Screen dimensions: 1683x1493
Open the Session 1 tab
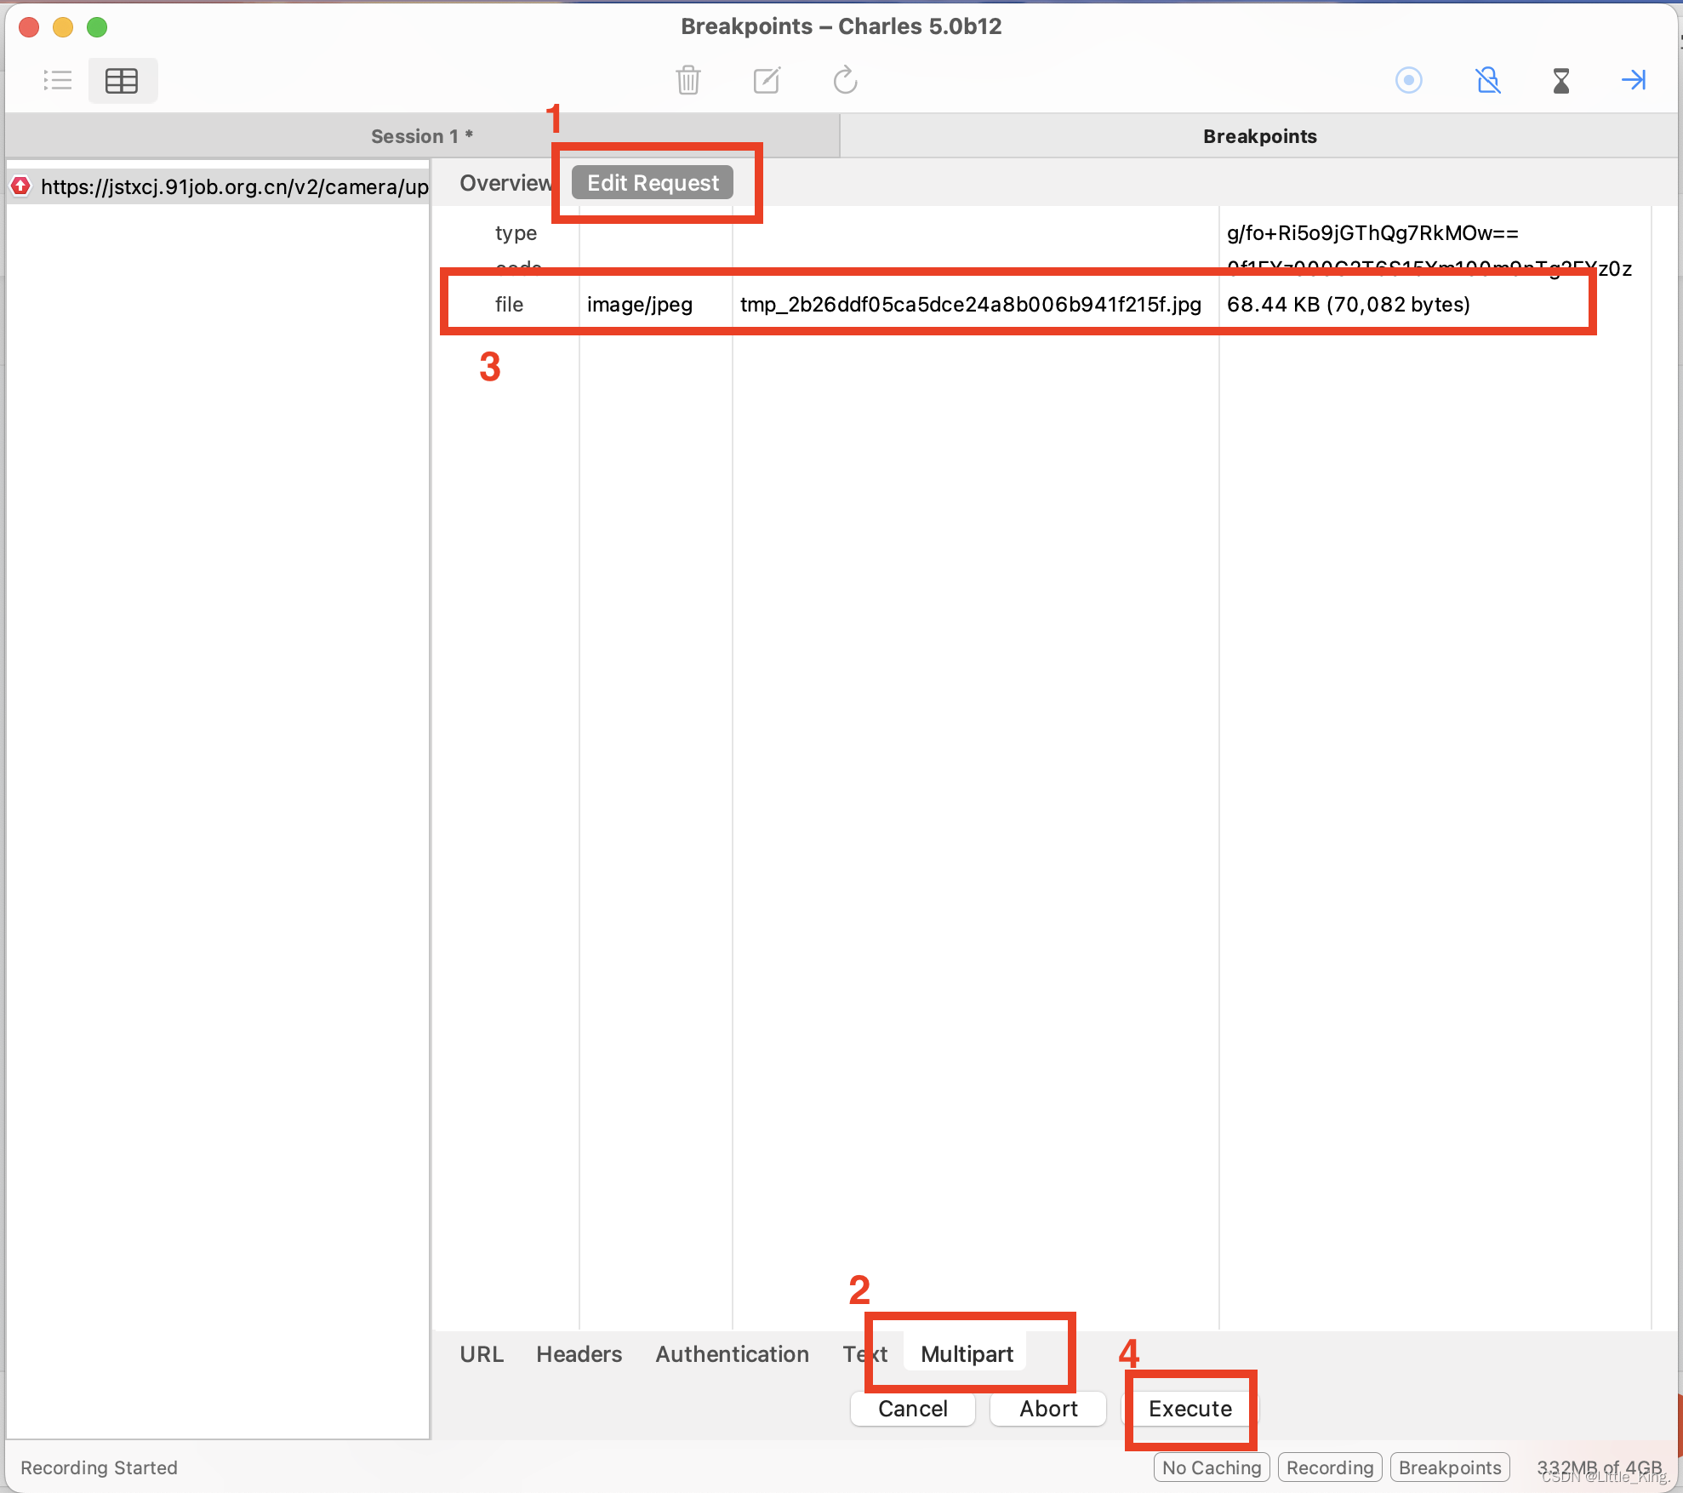pos(422,136)
